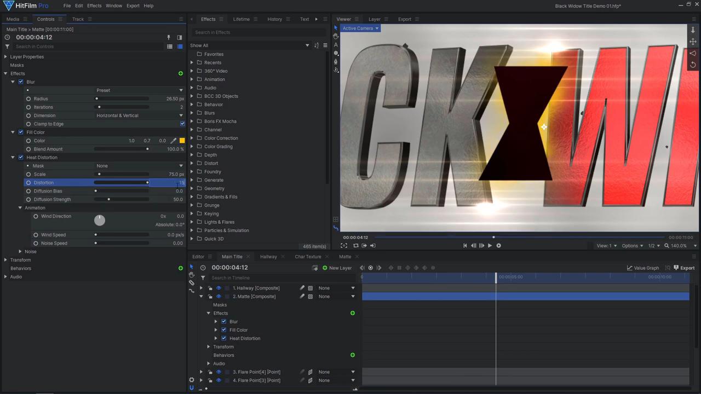Image resolution: width=701 pixels, height=394 pixels.
Task: Open the Heat Distortion Mask dropdown set to None
Action: coord(140,166)
